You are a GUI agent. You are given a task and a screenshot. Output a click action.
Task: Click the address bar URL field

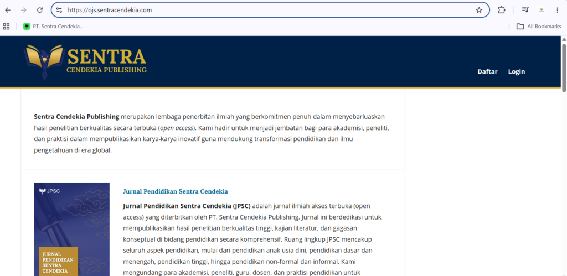[x=270, y=10]
